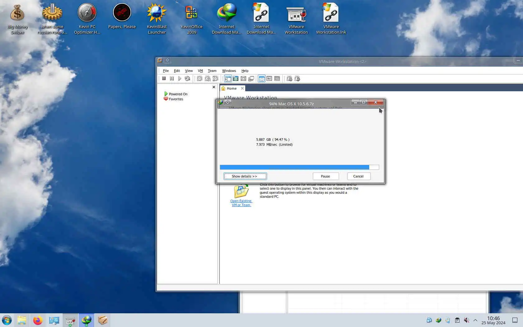This screenshot has width=523, height=327.
Task: Switch to Internet Download Manager on the taskbar
Action: point(87,320)
